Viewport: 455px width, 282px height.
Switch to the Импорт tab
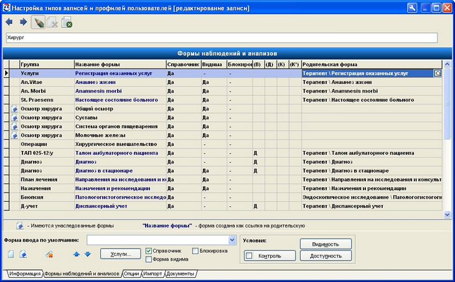click(152, 273)
